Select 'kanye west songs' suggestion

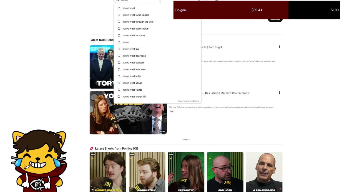point(157,83)
